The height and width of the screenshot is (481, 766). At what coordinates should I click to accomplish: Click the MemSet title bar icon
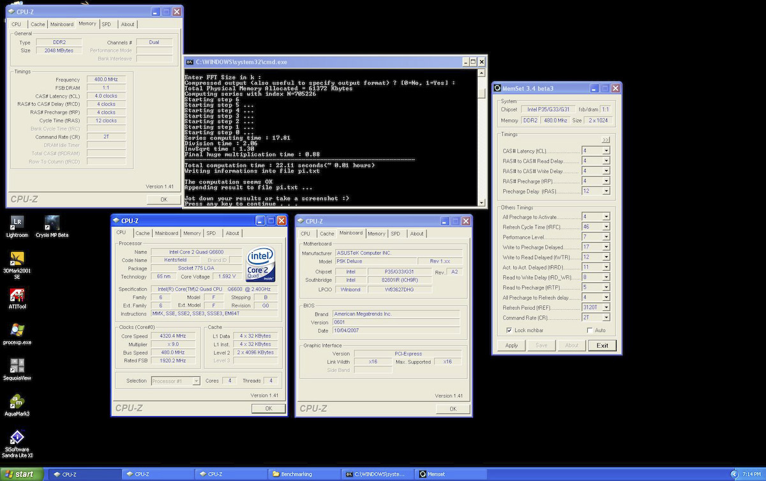tap(498, 88)
